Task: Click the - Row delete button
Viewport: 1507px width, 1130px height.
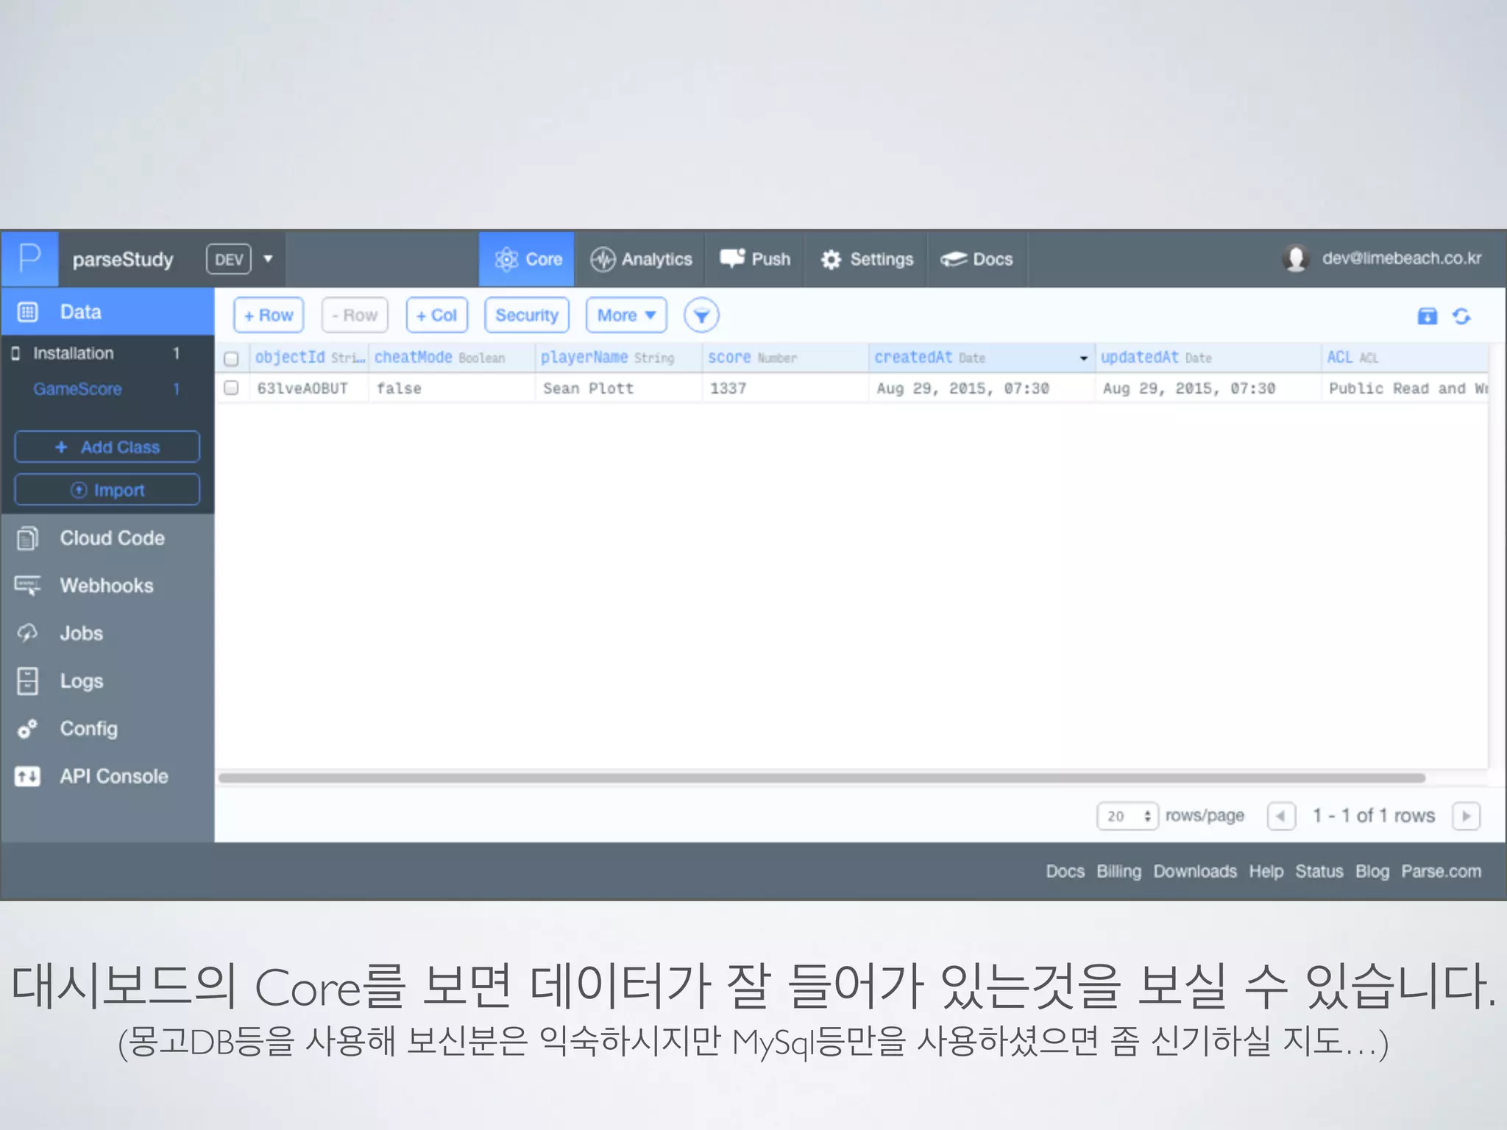Action: pyautogui.click(x=355, y=315)
